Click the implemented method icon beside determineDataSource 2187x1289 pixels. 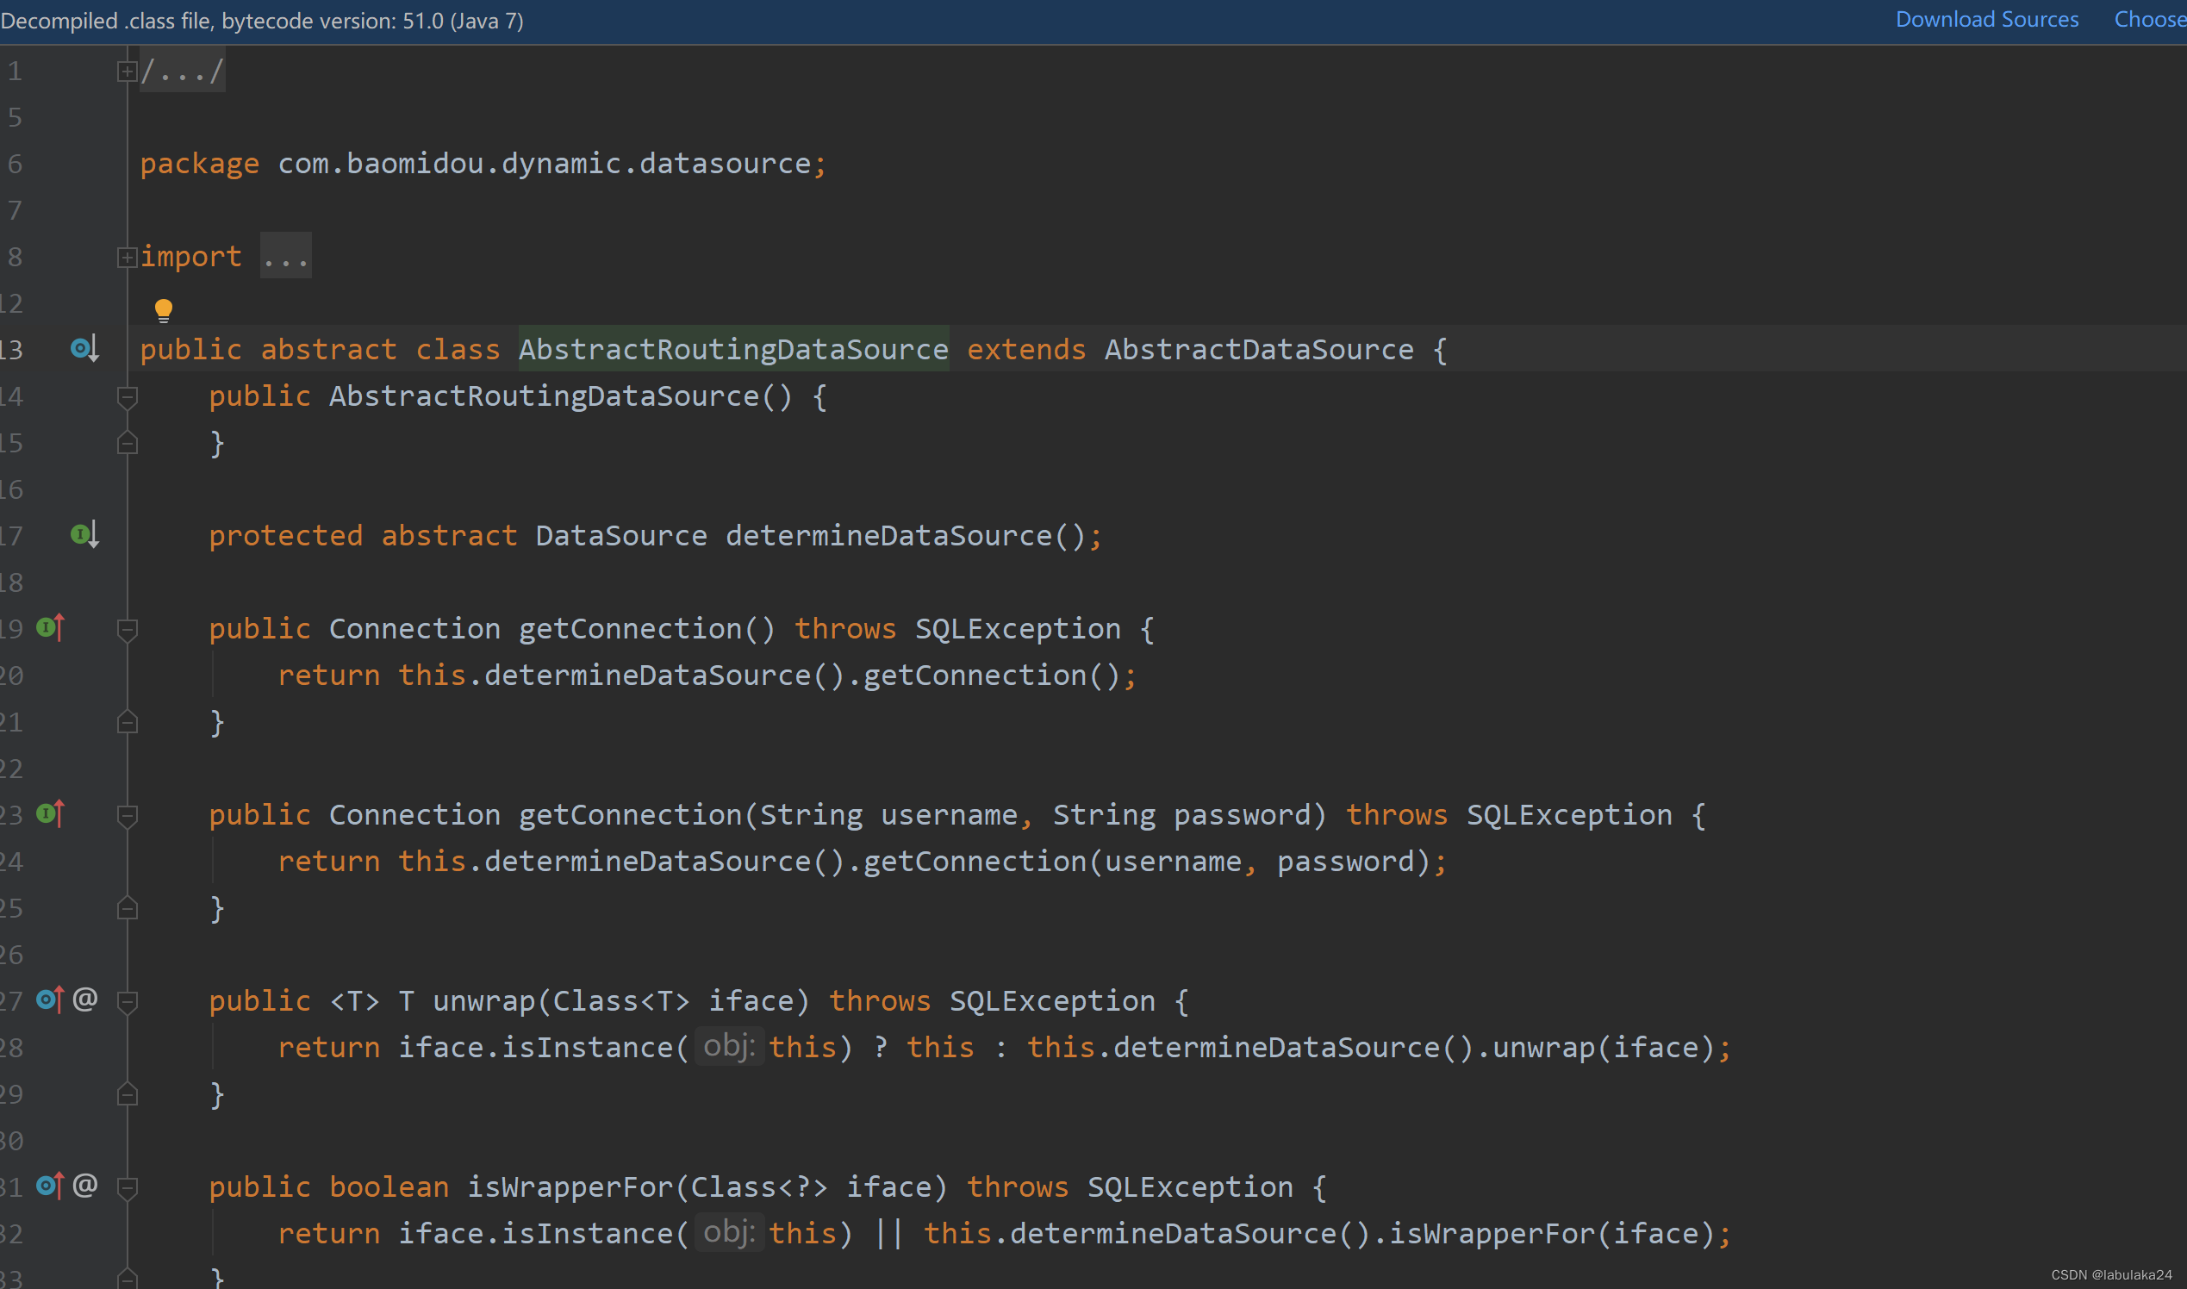(x=84, y=534)
